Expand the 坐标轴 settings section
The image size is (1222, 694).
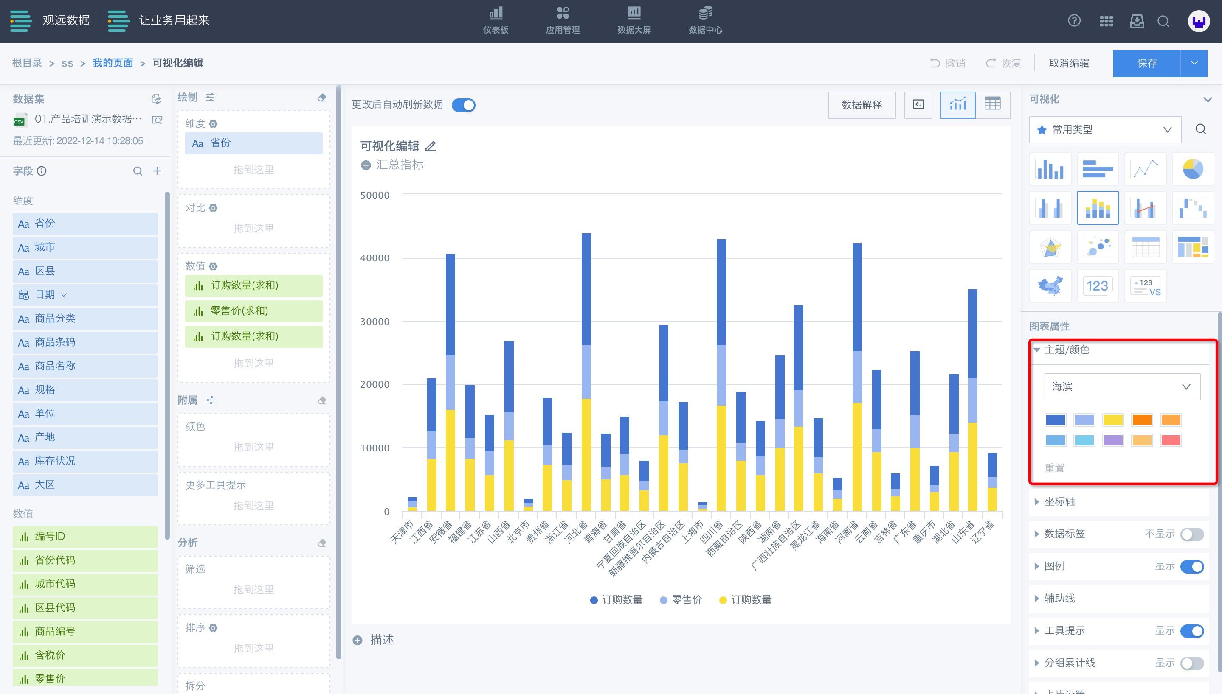pos(1059,501)
